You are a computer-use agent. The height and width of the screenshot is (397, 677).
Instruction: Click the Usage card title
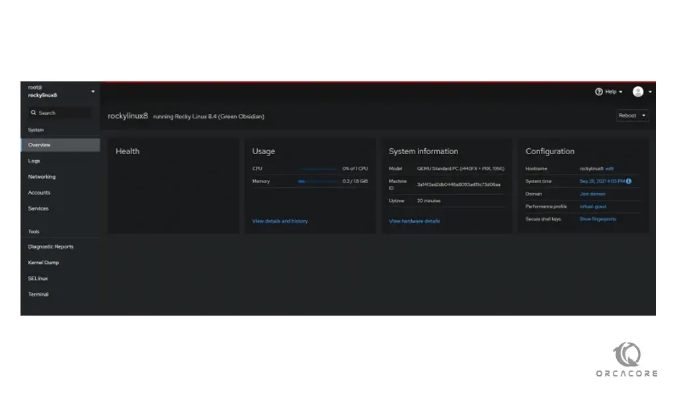click(263, 152)
